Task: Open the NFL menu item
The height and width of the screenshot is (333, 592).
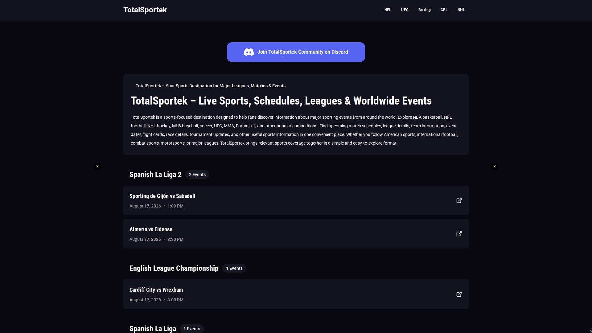Action: coord(388,10)
